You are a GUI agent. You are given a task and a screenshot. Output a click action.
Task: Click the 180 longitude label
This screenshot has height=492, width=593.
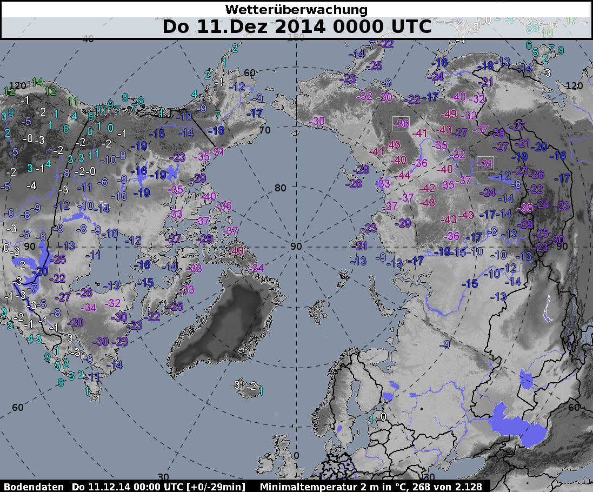(x=296, y=37)
